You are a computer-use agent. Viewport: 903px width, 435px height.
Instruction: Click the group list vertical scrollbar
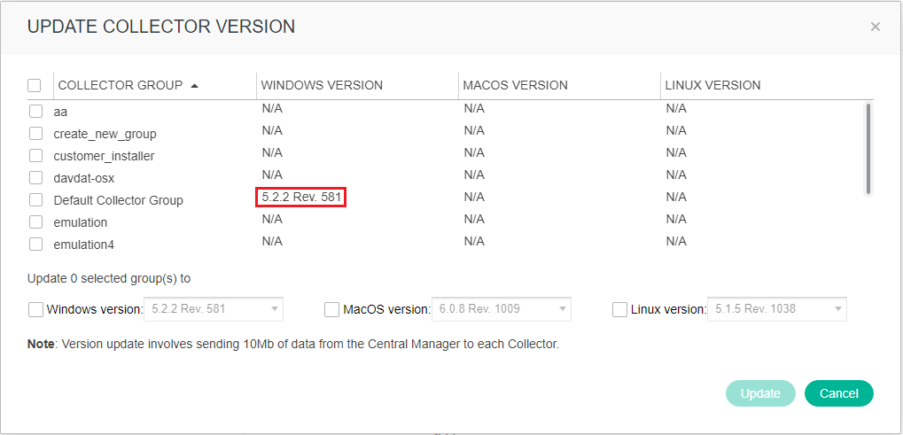[868, 149]
